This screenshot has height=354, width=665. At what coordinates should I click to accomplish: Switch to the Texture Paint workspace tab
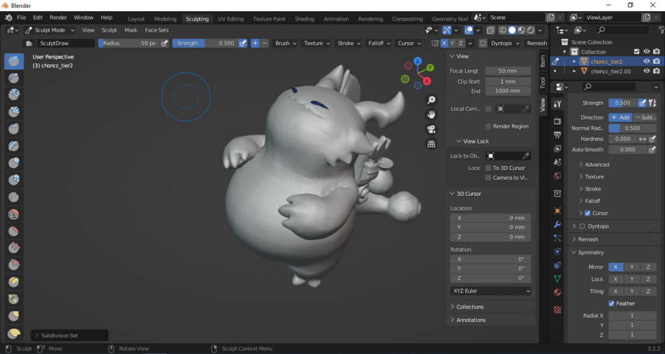[269, 19]
